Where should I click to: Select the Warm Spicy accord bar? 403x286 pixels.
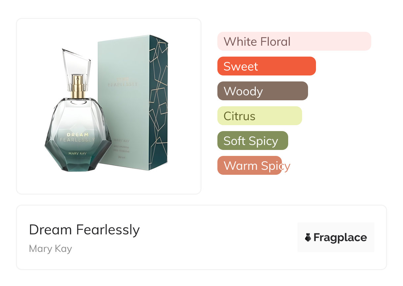pos(249,166)
